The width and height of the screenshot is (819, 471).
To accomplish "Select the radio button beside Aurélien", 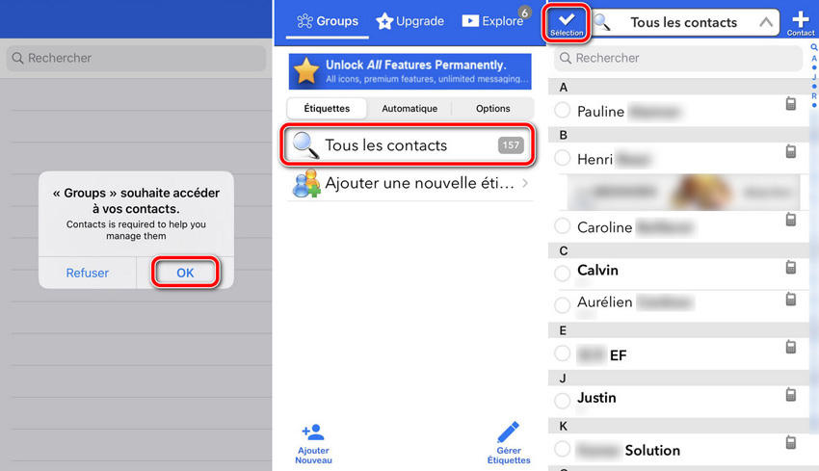I will (563, 305).
